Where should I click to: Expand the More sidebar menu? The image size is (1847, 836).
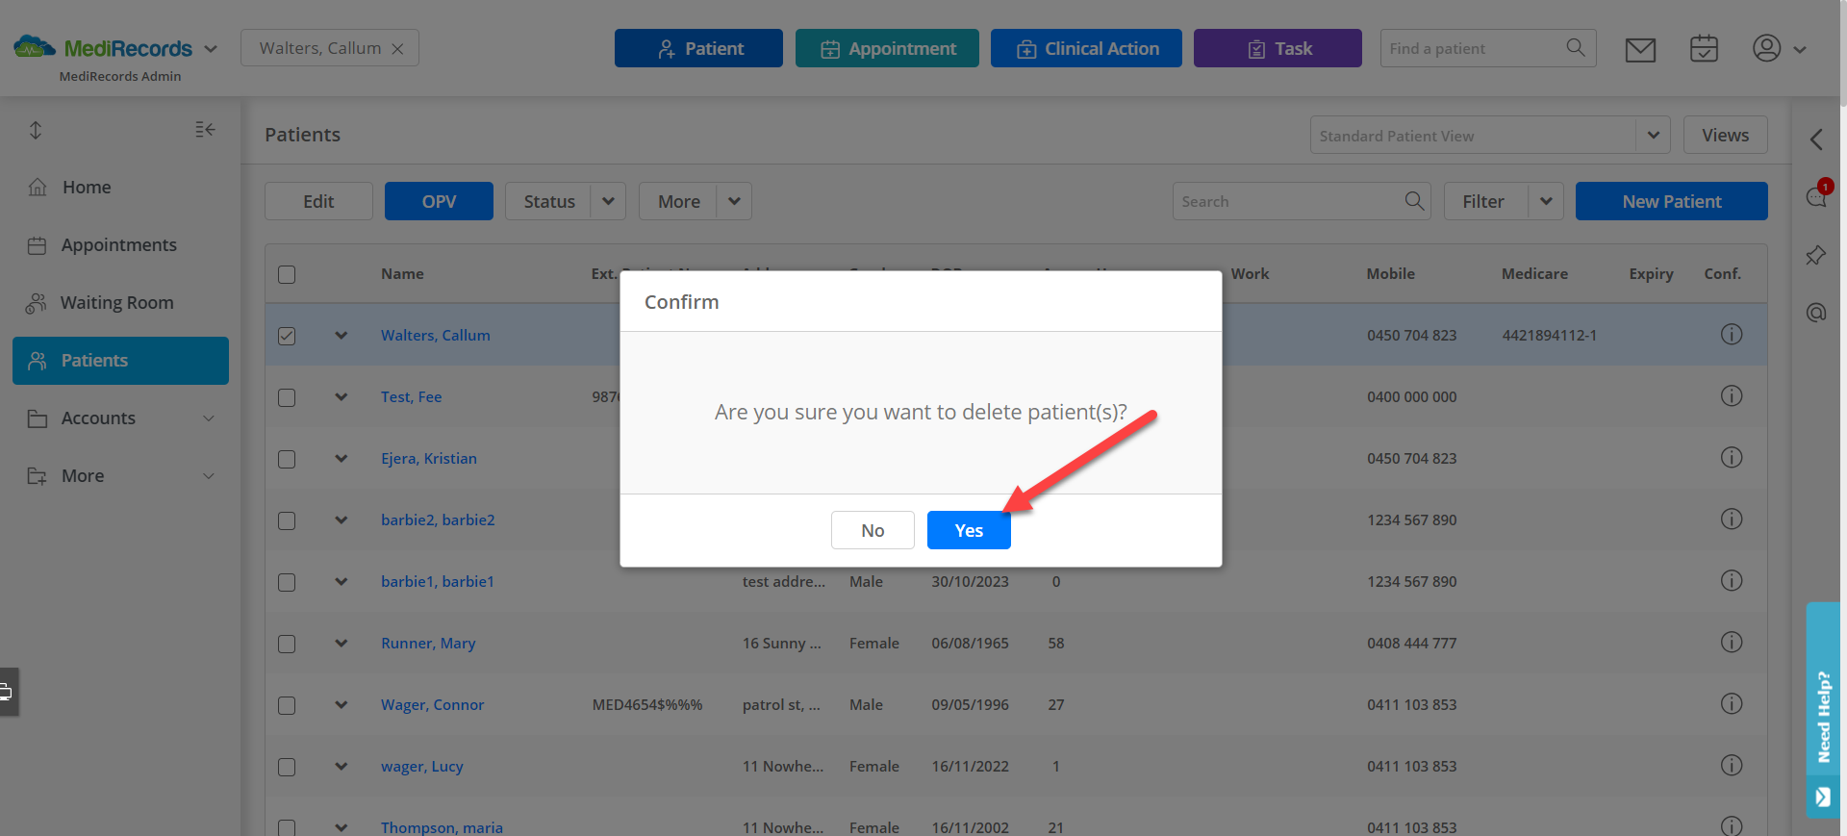pos(120,476)
